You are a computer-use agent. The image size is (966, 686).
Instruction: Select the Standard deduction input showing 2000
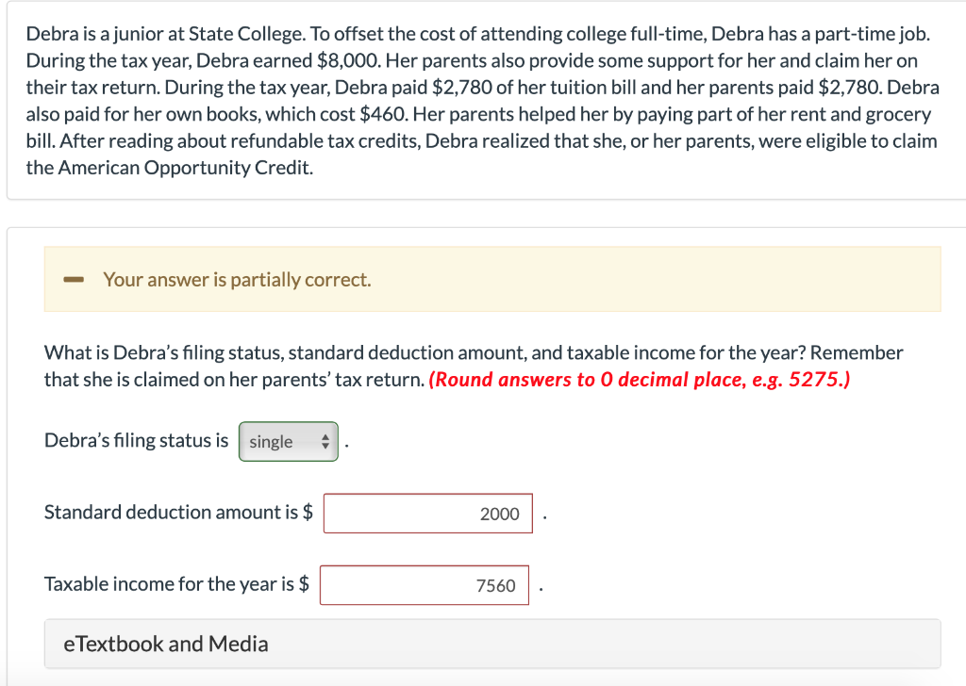click(x=427, y=513)
